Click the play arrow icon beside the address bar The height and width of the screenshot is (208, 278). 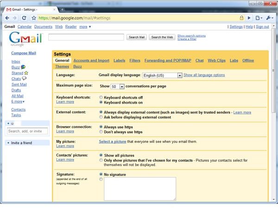pyautogui.click(x=249, y=18)
